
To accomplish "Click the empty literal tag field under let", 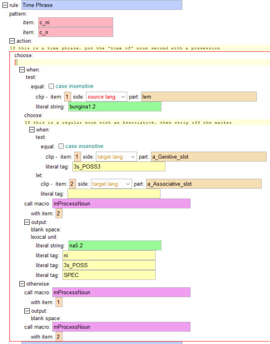I will click(x=114, y=194).
